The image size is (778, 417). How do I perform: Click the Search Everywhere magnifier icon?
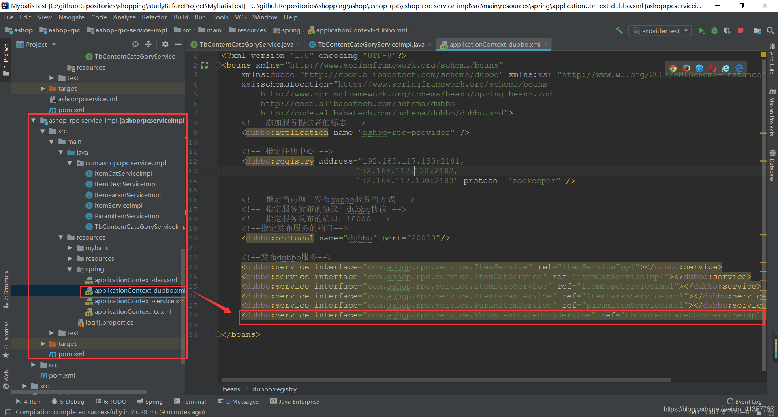click(x=770, y=30)
